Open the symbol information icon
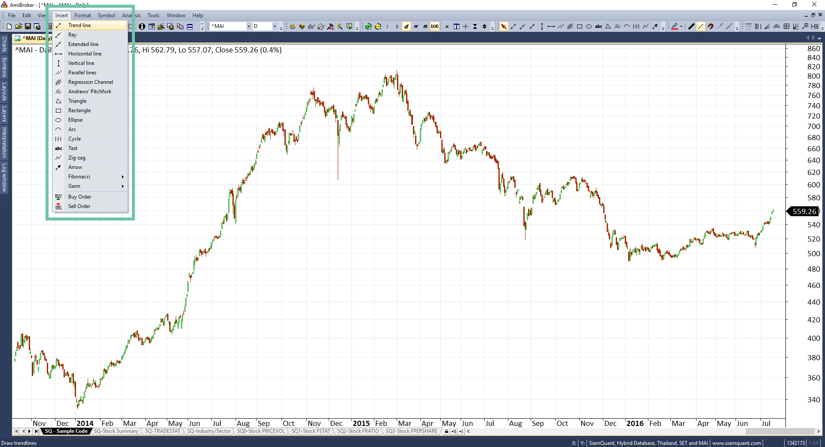This screenshot has width=825, height=447. pyautogui.click(x=142, y=27)
